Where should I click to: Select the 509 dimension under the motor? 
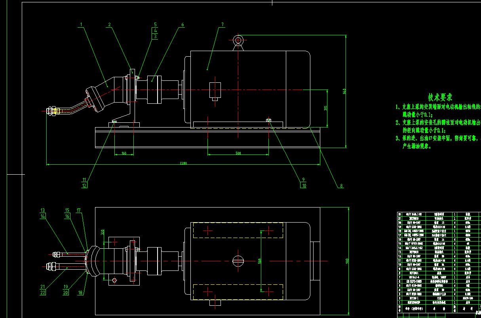pyautogui.click(x=238, y=152)
